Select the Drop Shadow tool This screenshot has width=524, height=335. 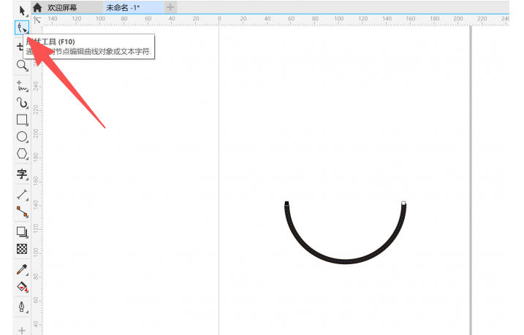(22, 232)
